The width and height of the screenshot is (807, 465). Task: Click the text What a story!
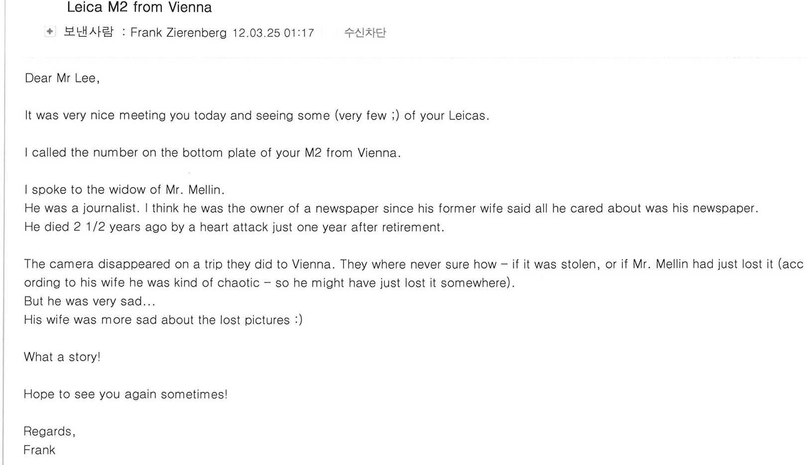tap(62, 357)
